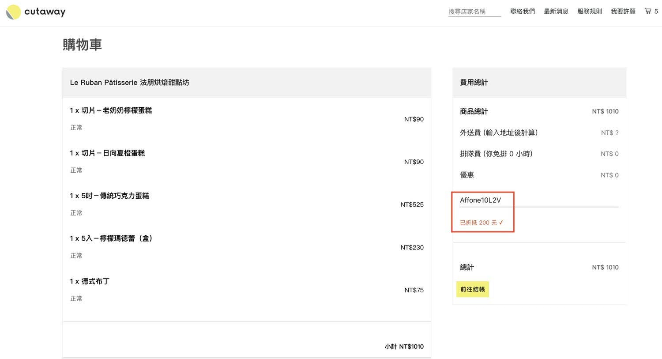Select the 5吋－傳統巧克力蛋糕 item
Viewport: 662px width, 359px height.
coord(109,196)
